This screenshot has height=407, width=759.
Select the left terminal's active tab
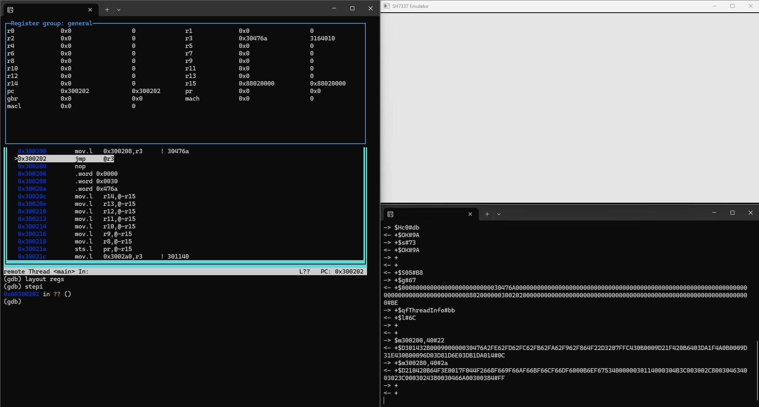tap(48, 10)
